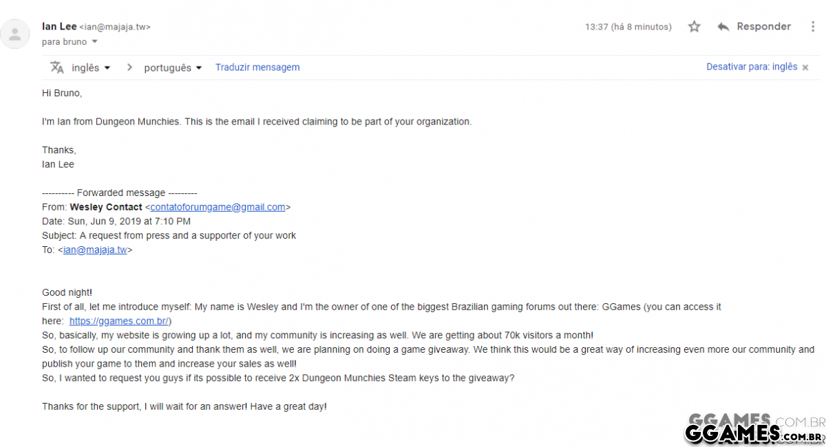The height and width of the screenshot is (447, 826).
Task: Click the 'Wesley Contact' sender name
Action: coord(106,207)
